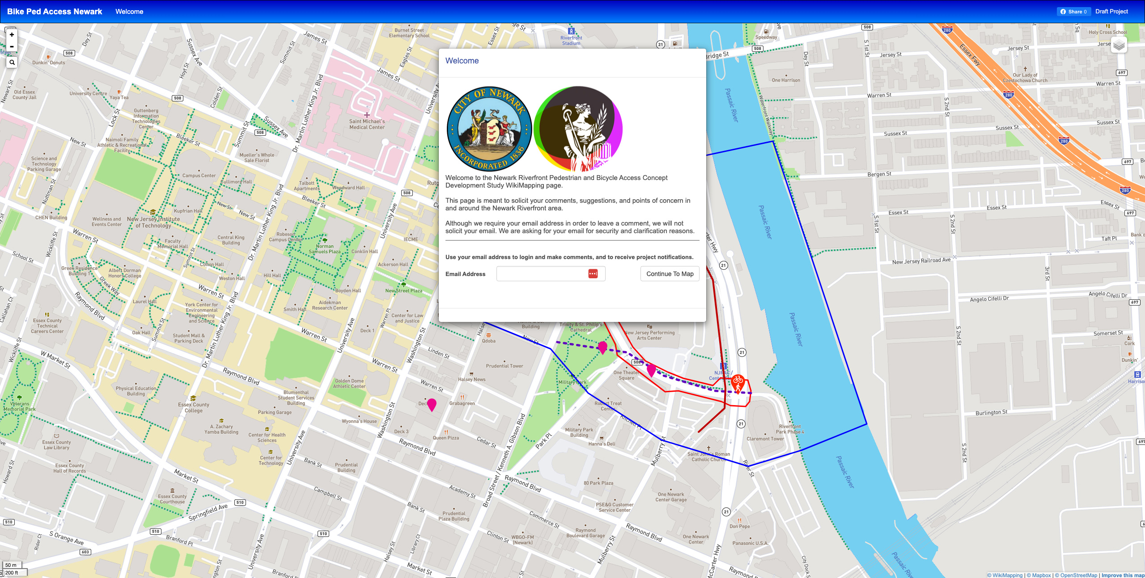1145x578 pixels.
Task: Focus the Email Address input field
Action: (541, 274)
